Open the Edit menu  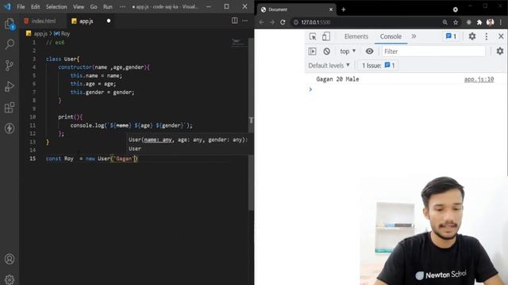point(35,7)
